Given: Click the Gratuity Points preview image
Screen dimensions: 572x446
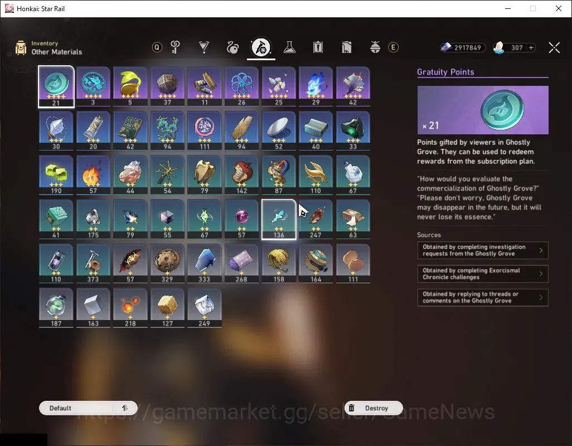Looking at the screenshot, I should [x=483, y=110].
